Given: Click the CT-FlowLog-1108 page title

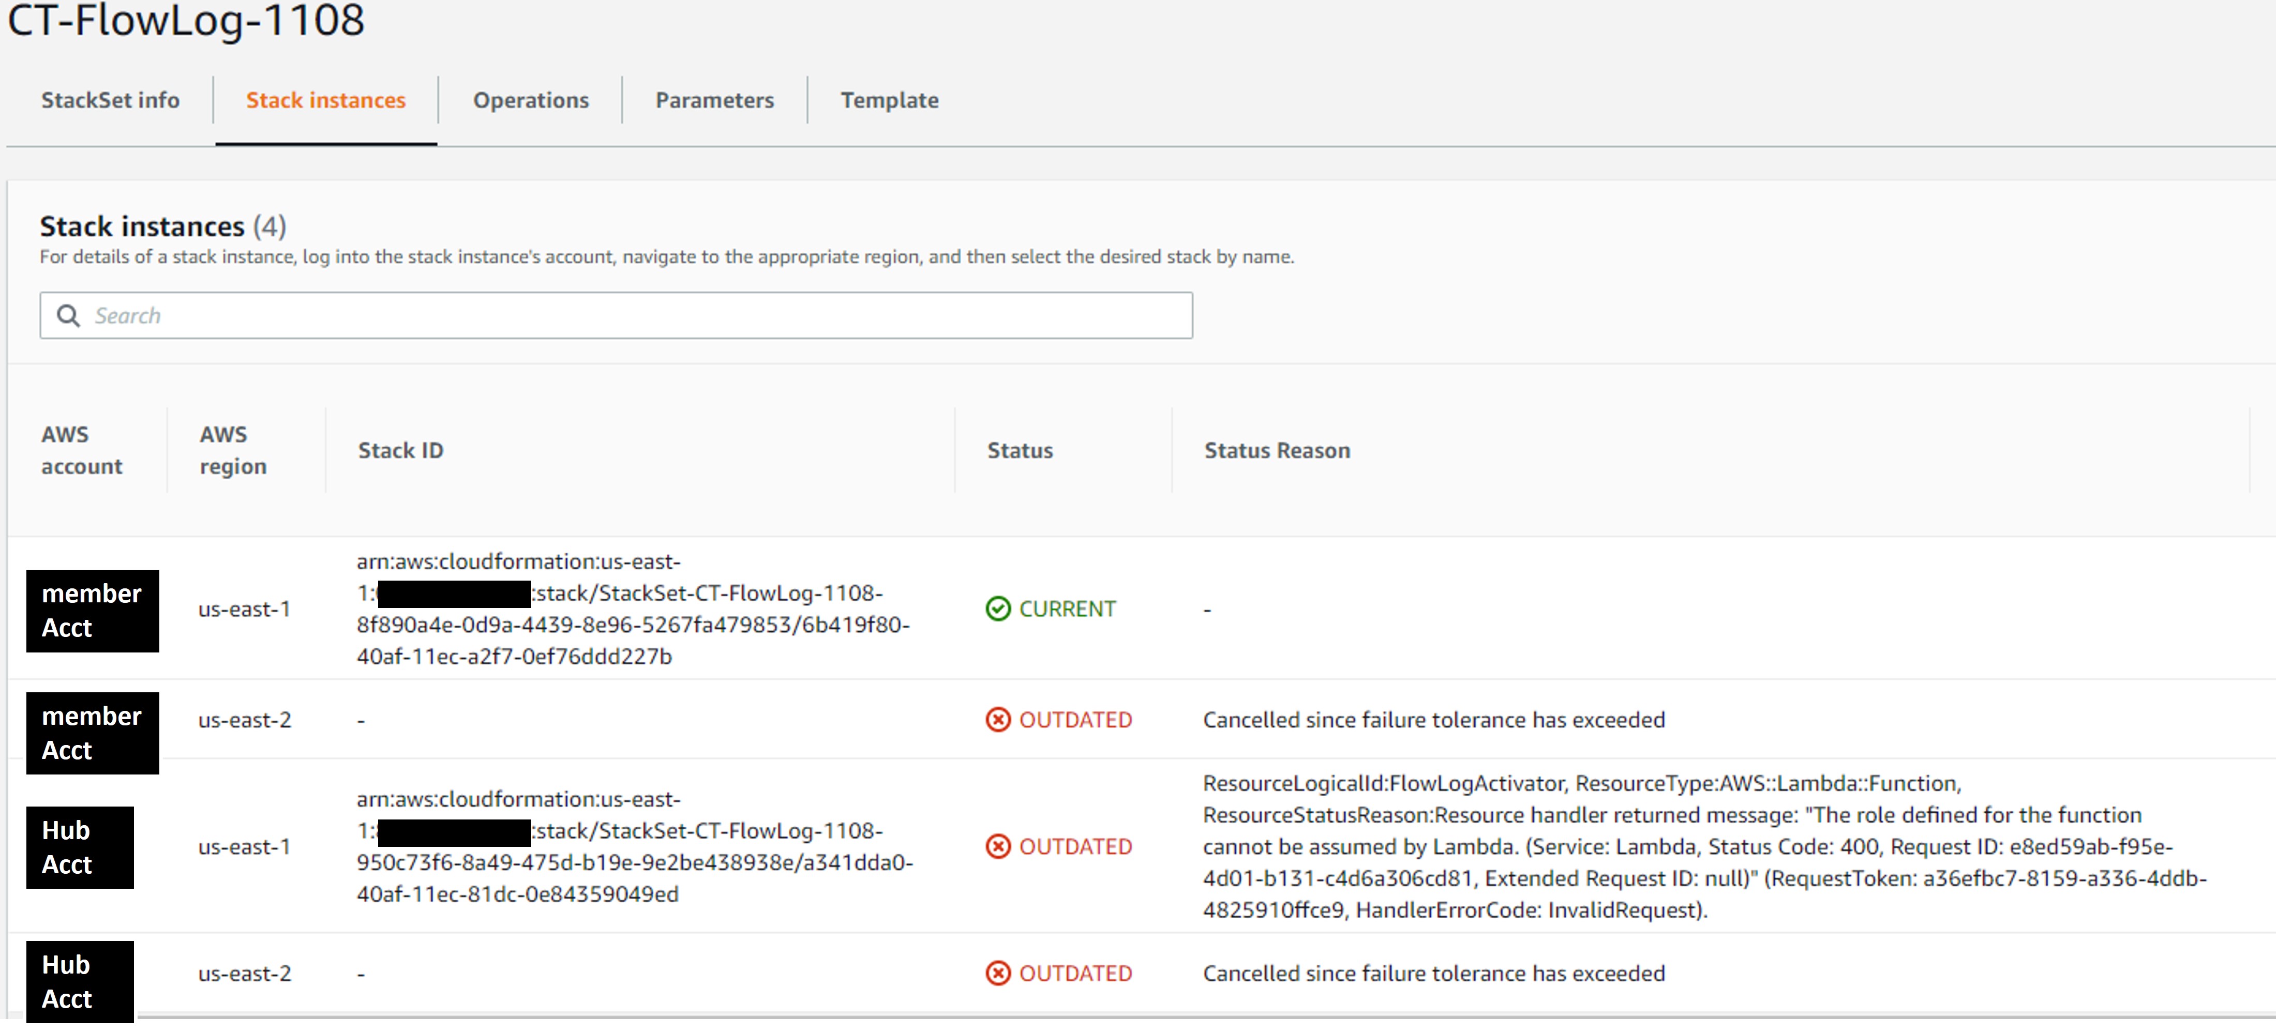Looking at the screenshot, I should (x=186, y=21).
